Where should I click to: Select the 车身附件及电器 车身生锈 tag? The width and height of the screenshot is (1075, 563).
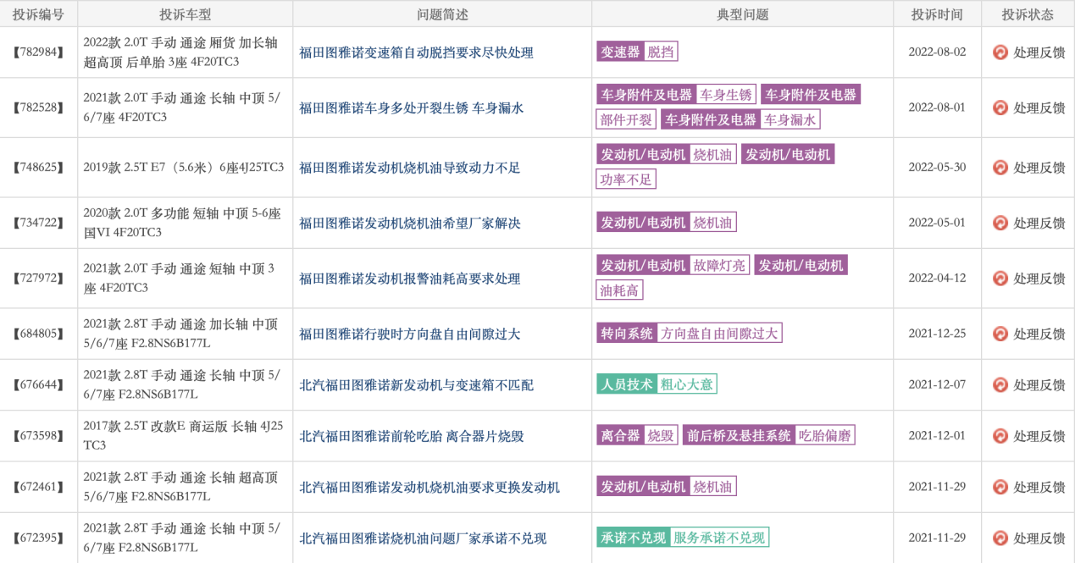click(x=676, y=94)
